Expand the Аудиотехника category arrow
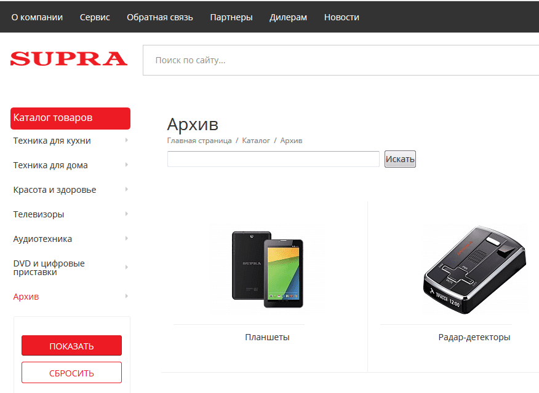 (126, 239)
